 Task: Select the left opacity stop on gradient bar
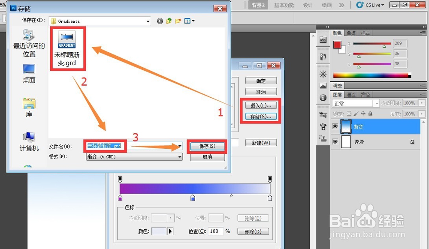click(120, 179)
